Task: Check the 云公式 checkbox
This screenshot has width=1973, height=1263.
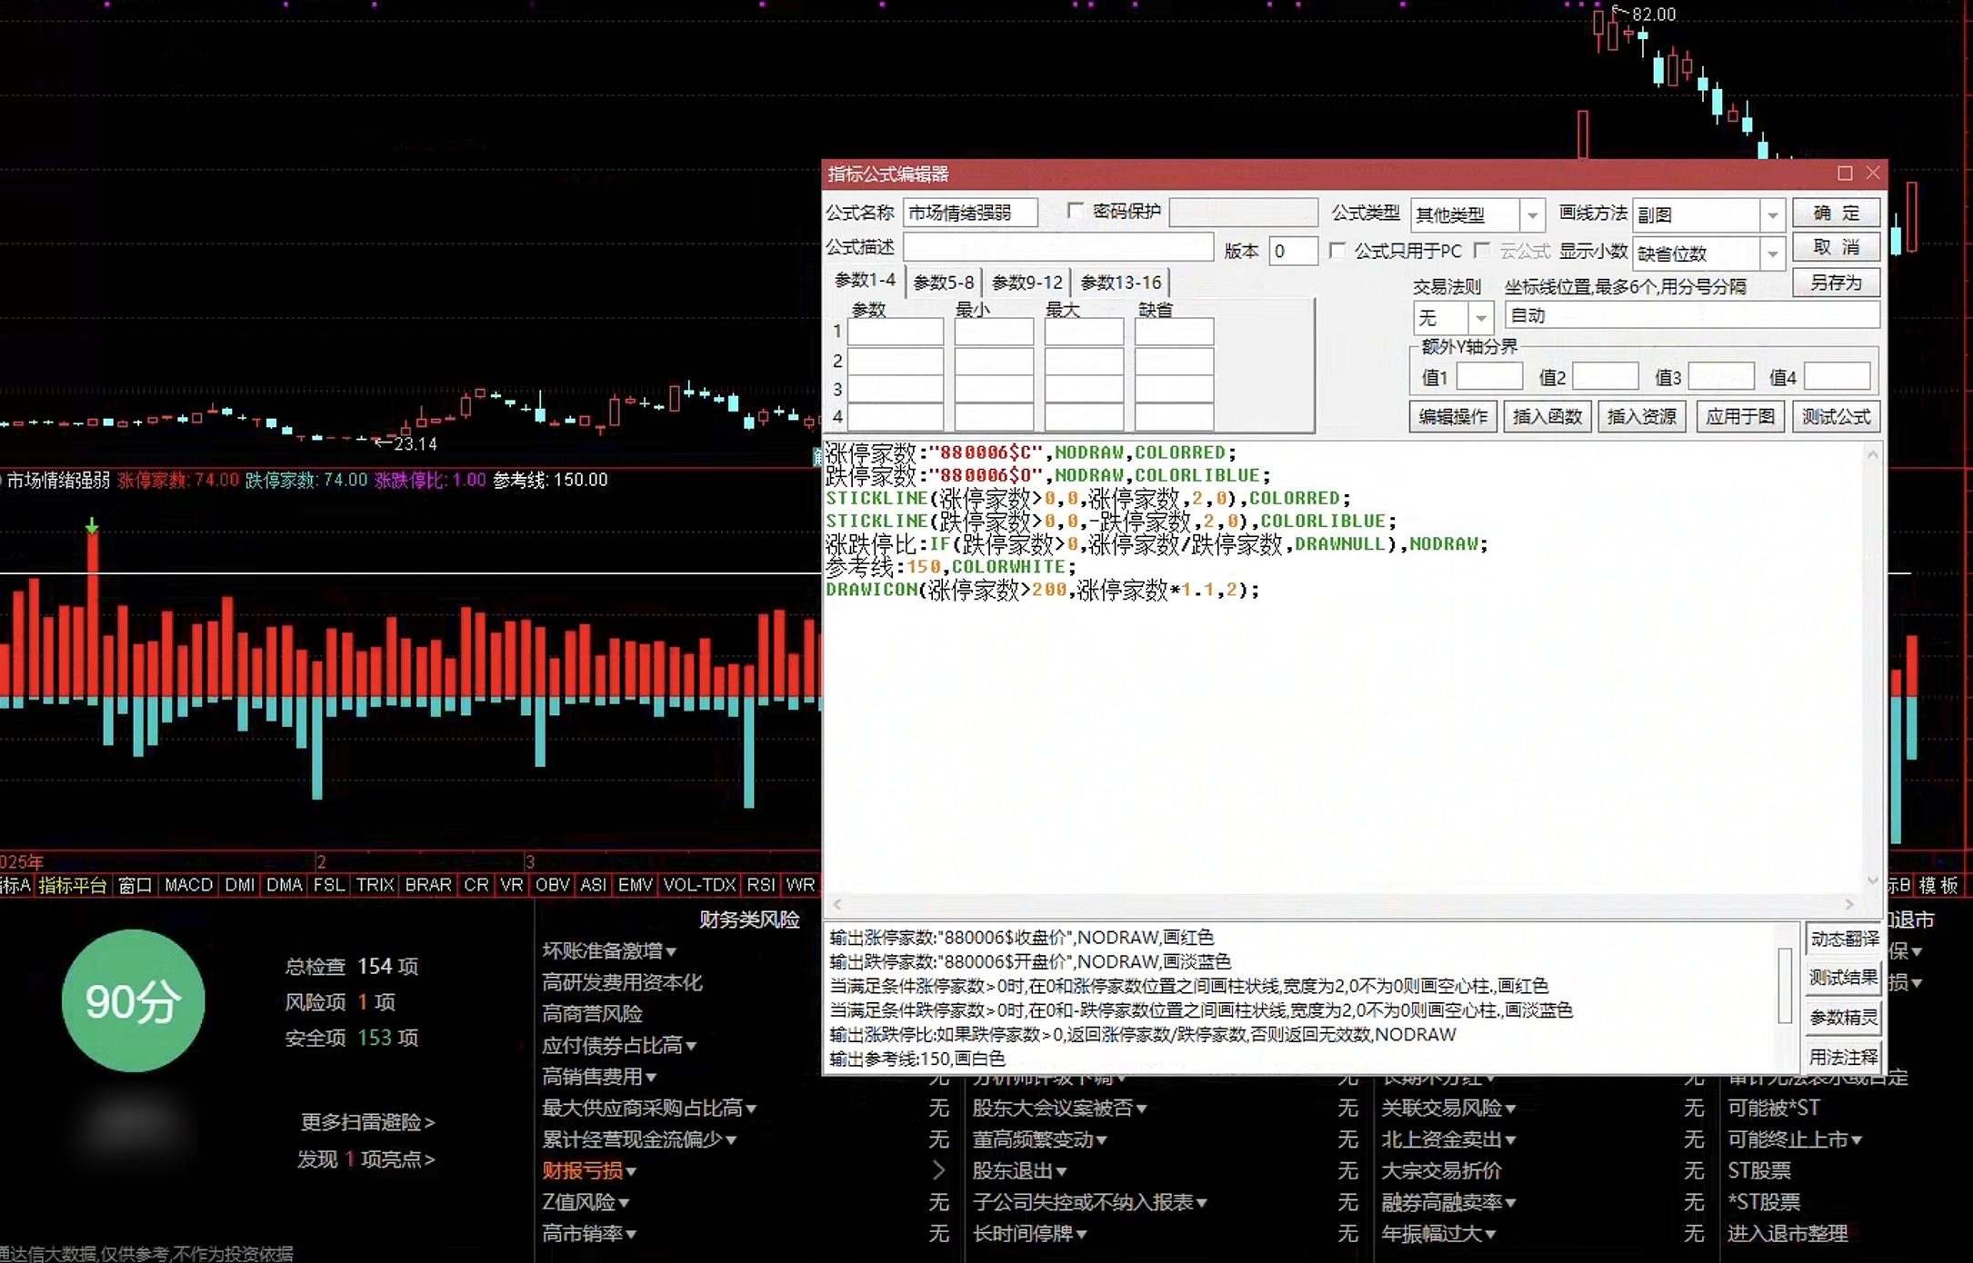Action: (x=1482, y=250)
